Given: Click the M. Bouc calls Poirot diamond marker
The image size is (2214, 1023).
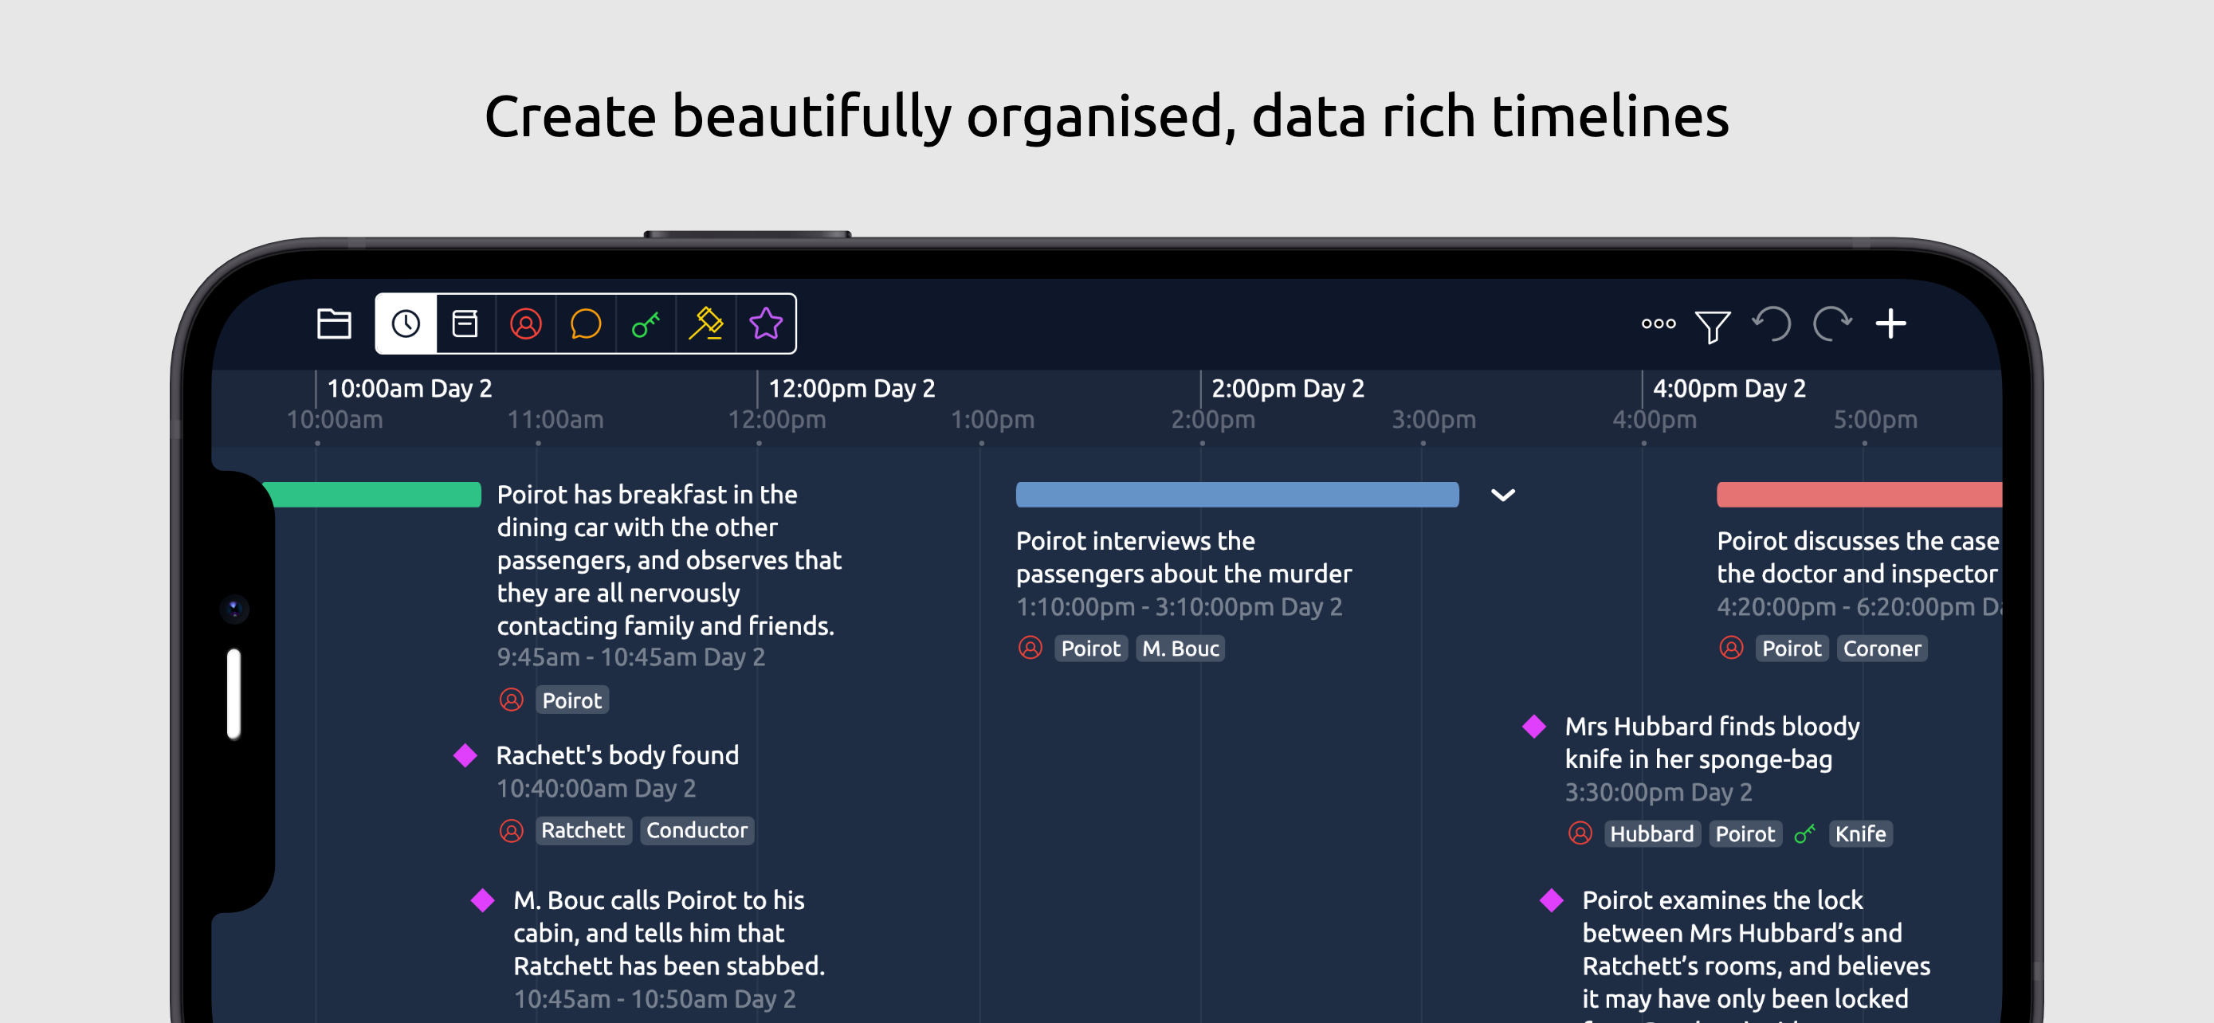Looking at the screenshot, I should (x=482, y=900).
